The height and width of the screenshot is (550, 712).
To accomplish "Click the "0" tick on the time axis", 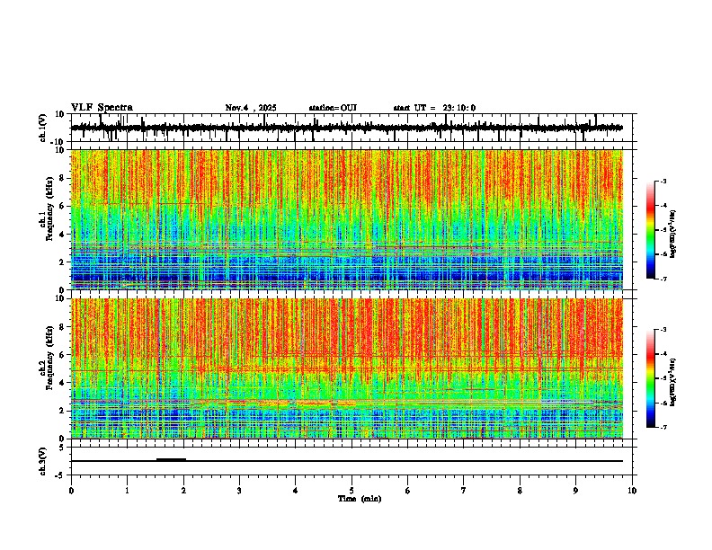I will 71,491.
